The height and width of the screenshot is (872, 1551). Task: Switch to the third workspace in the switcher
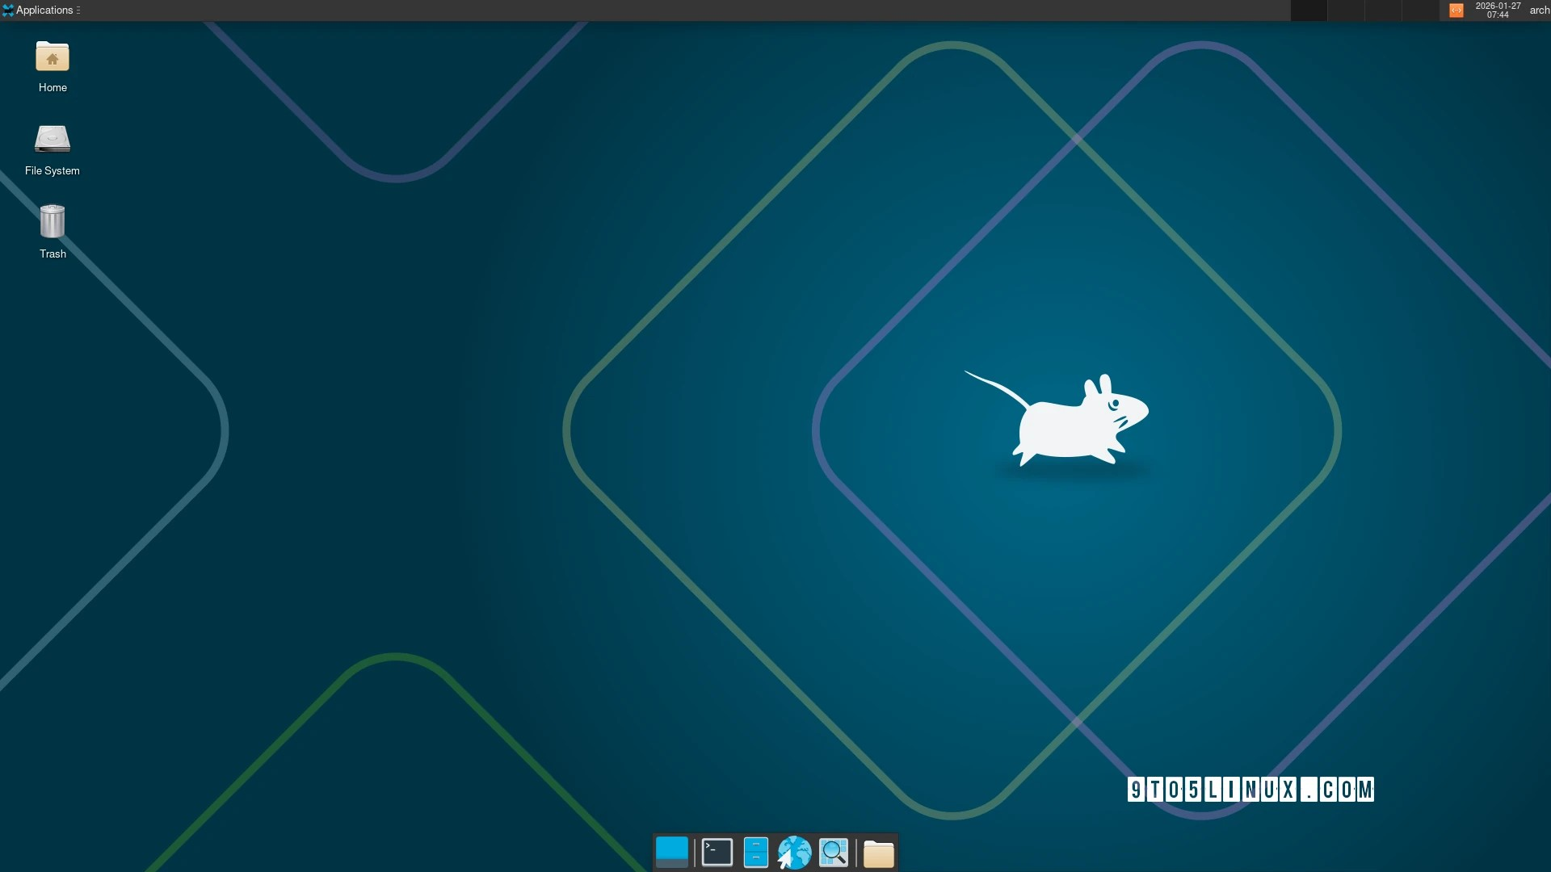[1383, 10]
